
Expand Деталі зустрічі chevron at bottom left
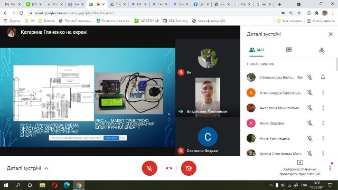click(46, 168)
